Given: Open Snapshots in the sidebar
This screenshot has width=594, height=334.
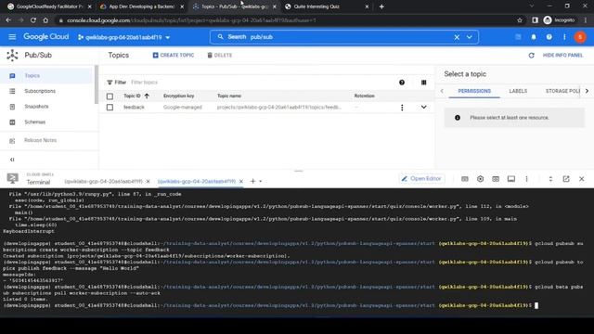Looking at the screenshot, I should point(36,107).
